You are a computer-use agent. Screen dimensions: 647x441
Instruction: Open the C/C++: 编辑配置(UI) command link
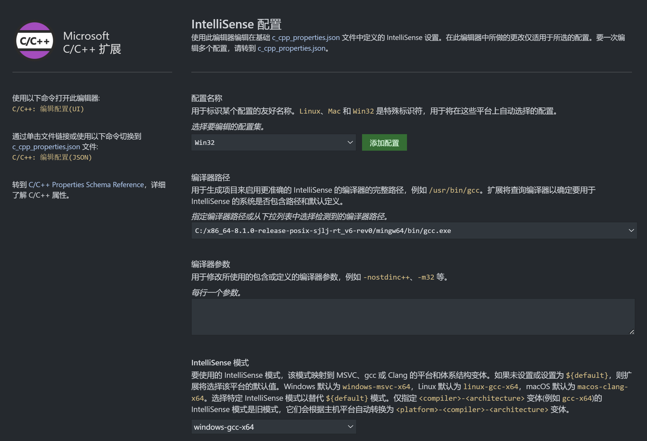coord(48,109)
